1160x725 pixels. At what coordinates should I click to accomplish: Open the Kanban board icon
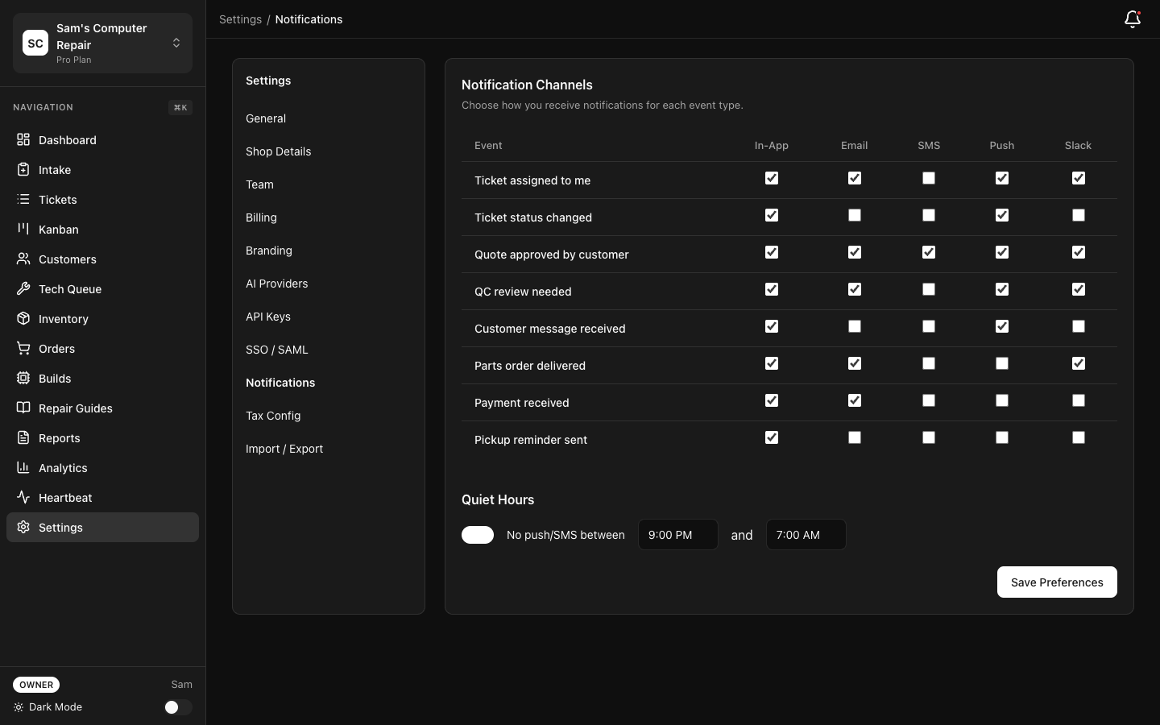[x=23, y=229]
